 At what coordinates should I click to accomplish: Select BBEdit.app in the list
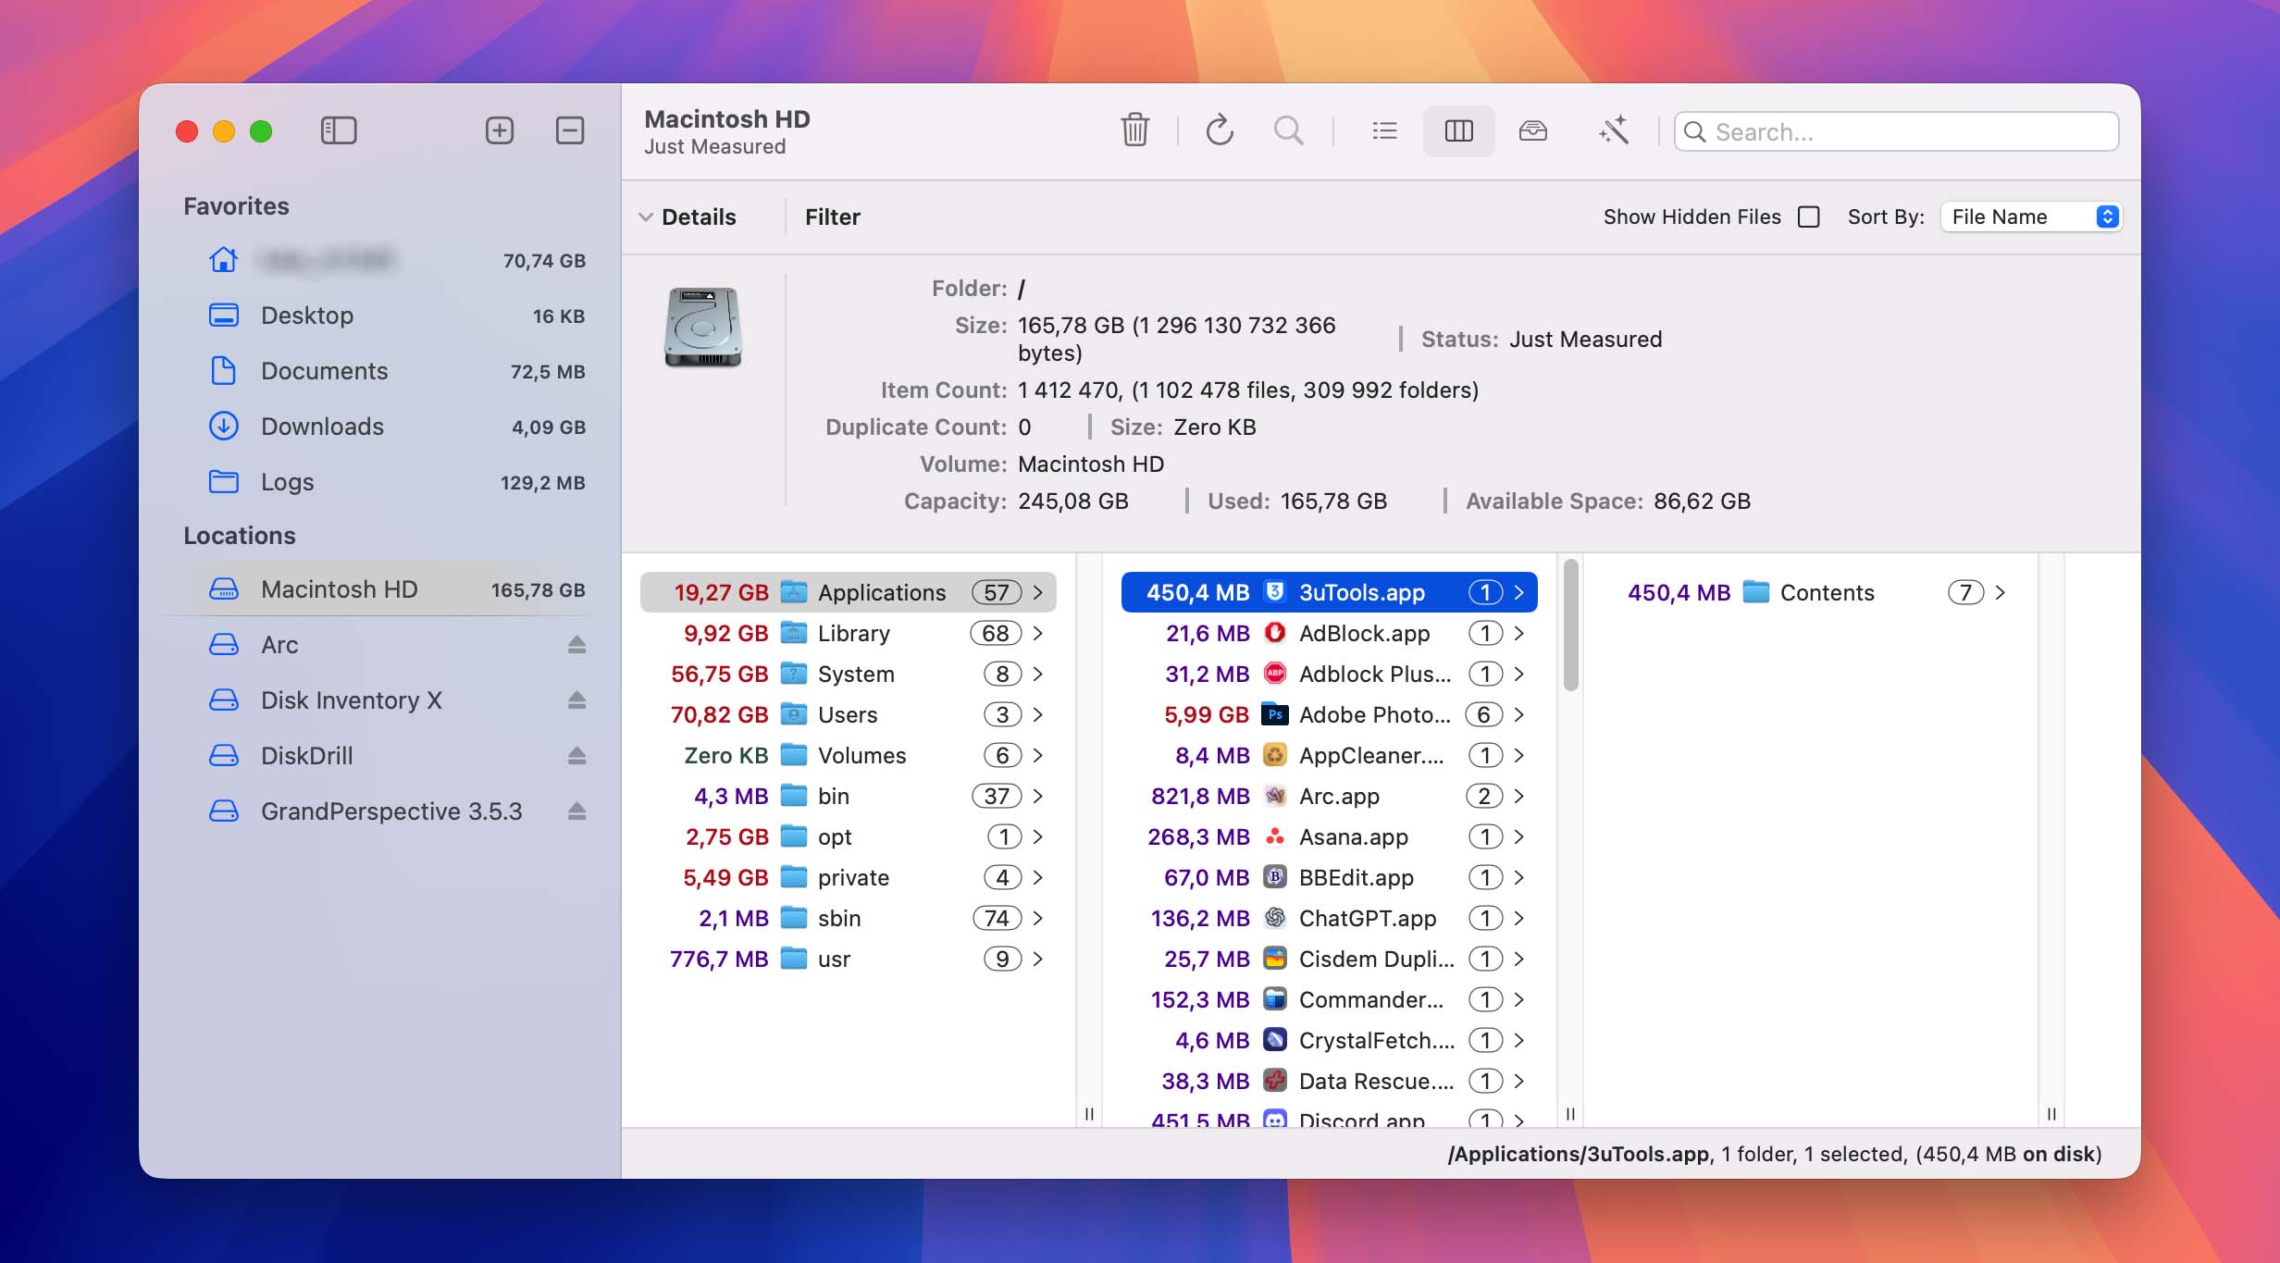tap(1329, 877)
